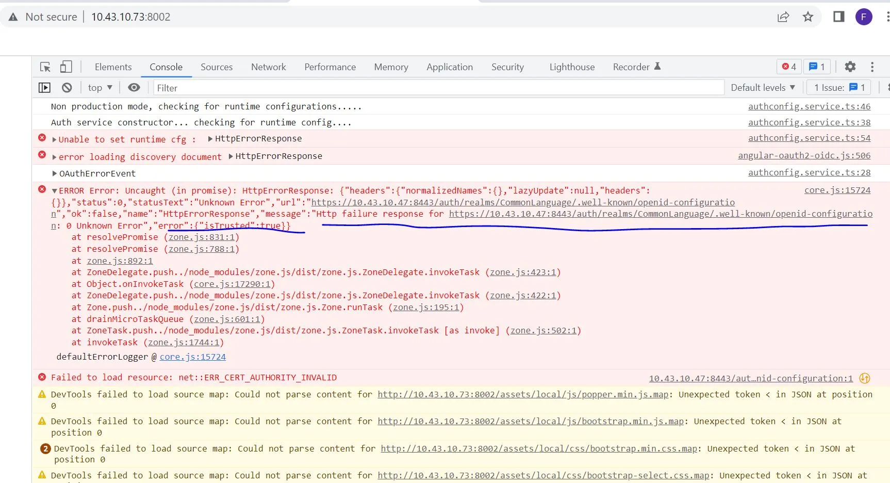The height and width of the screenshot is (483, 890).
Task: Open the Sources tab
Action: click(217, 67)
